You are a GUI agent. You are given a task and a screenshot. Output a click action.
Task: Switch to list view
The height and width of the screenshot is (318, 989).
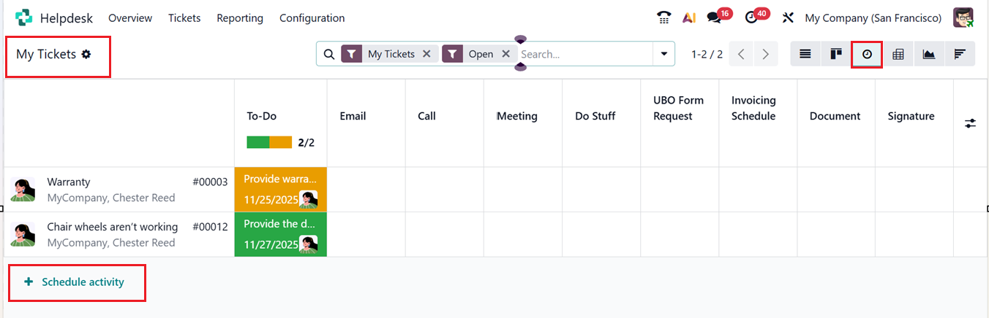[x=805, y=54]
